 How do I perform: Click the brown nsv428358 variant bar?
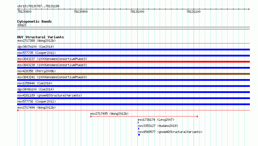(133, 74)
